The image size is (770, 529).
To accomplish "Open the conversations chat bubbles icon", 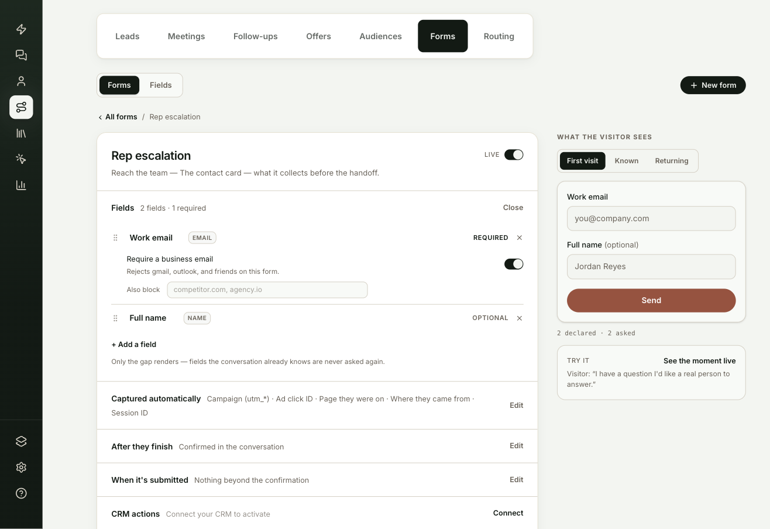I will pyautogui.click(x=21, y=55).
